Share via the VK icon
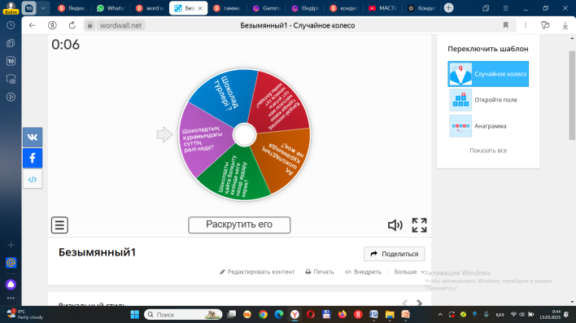This screenshot has height=323, width=576. 33,137
